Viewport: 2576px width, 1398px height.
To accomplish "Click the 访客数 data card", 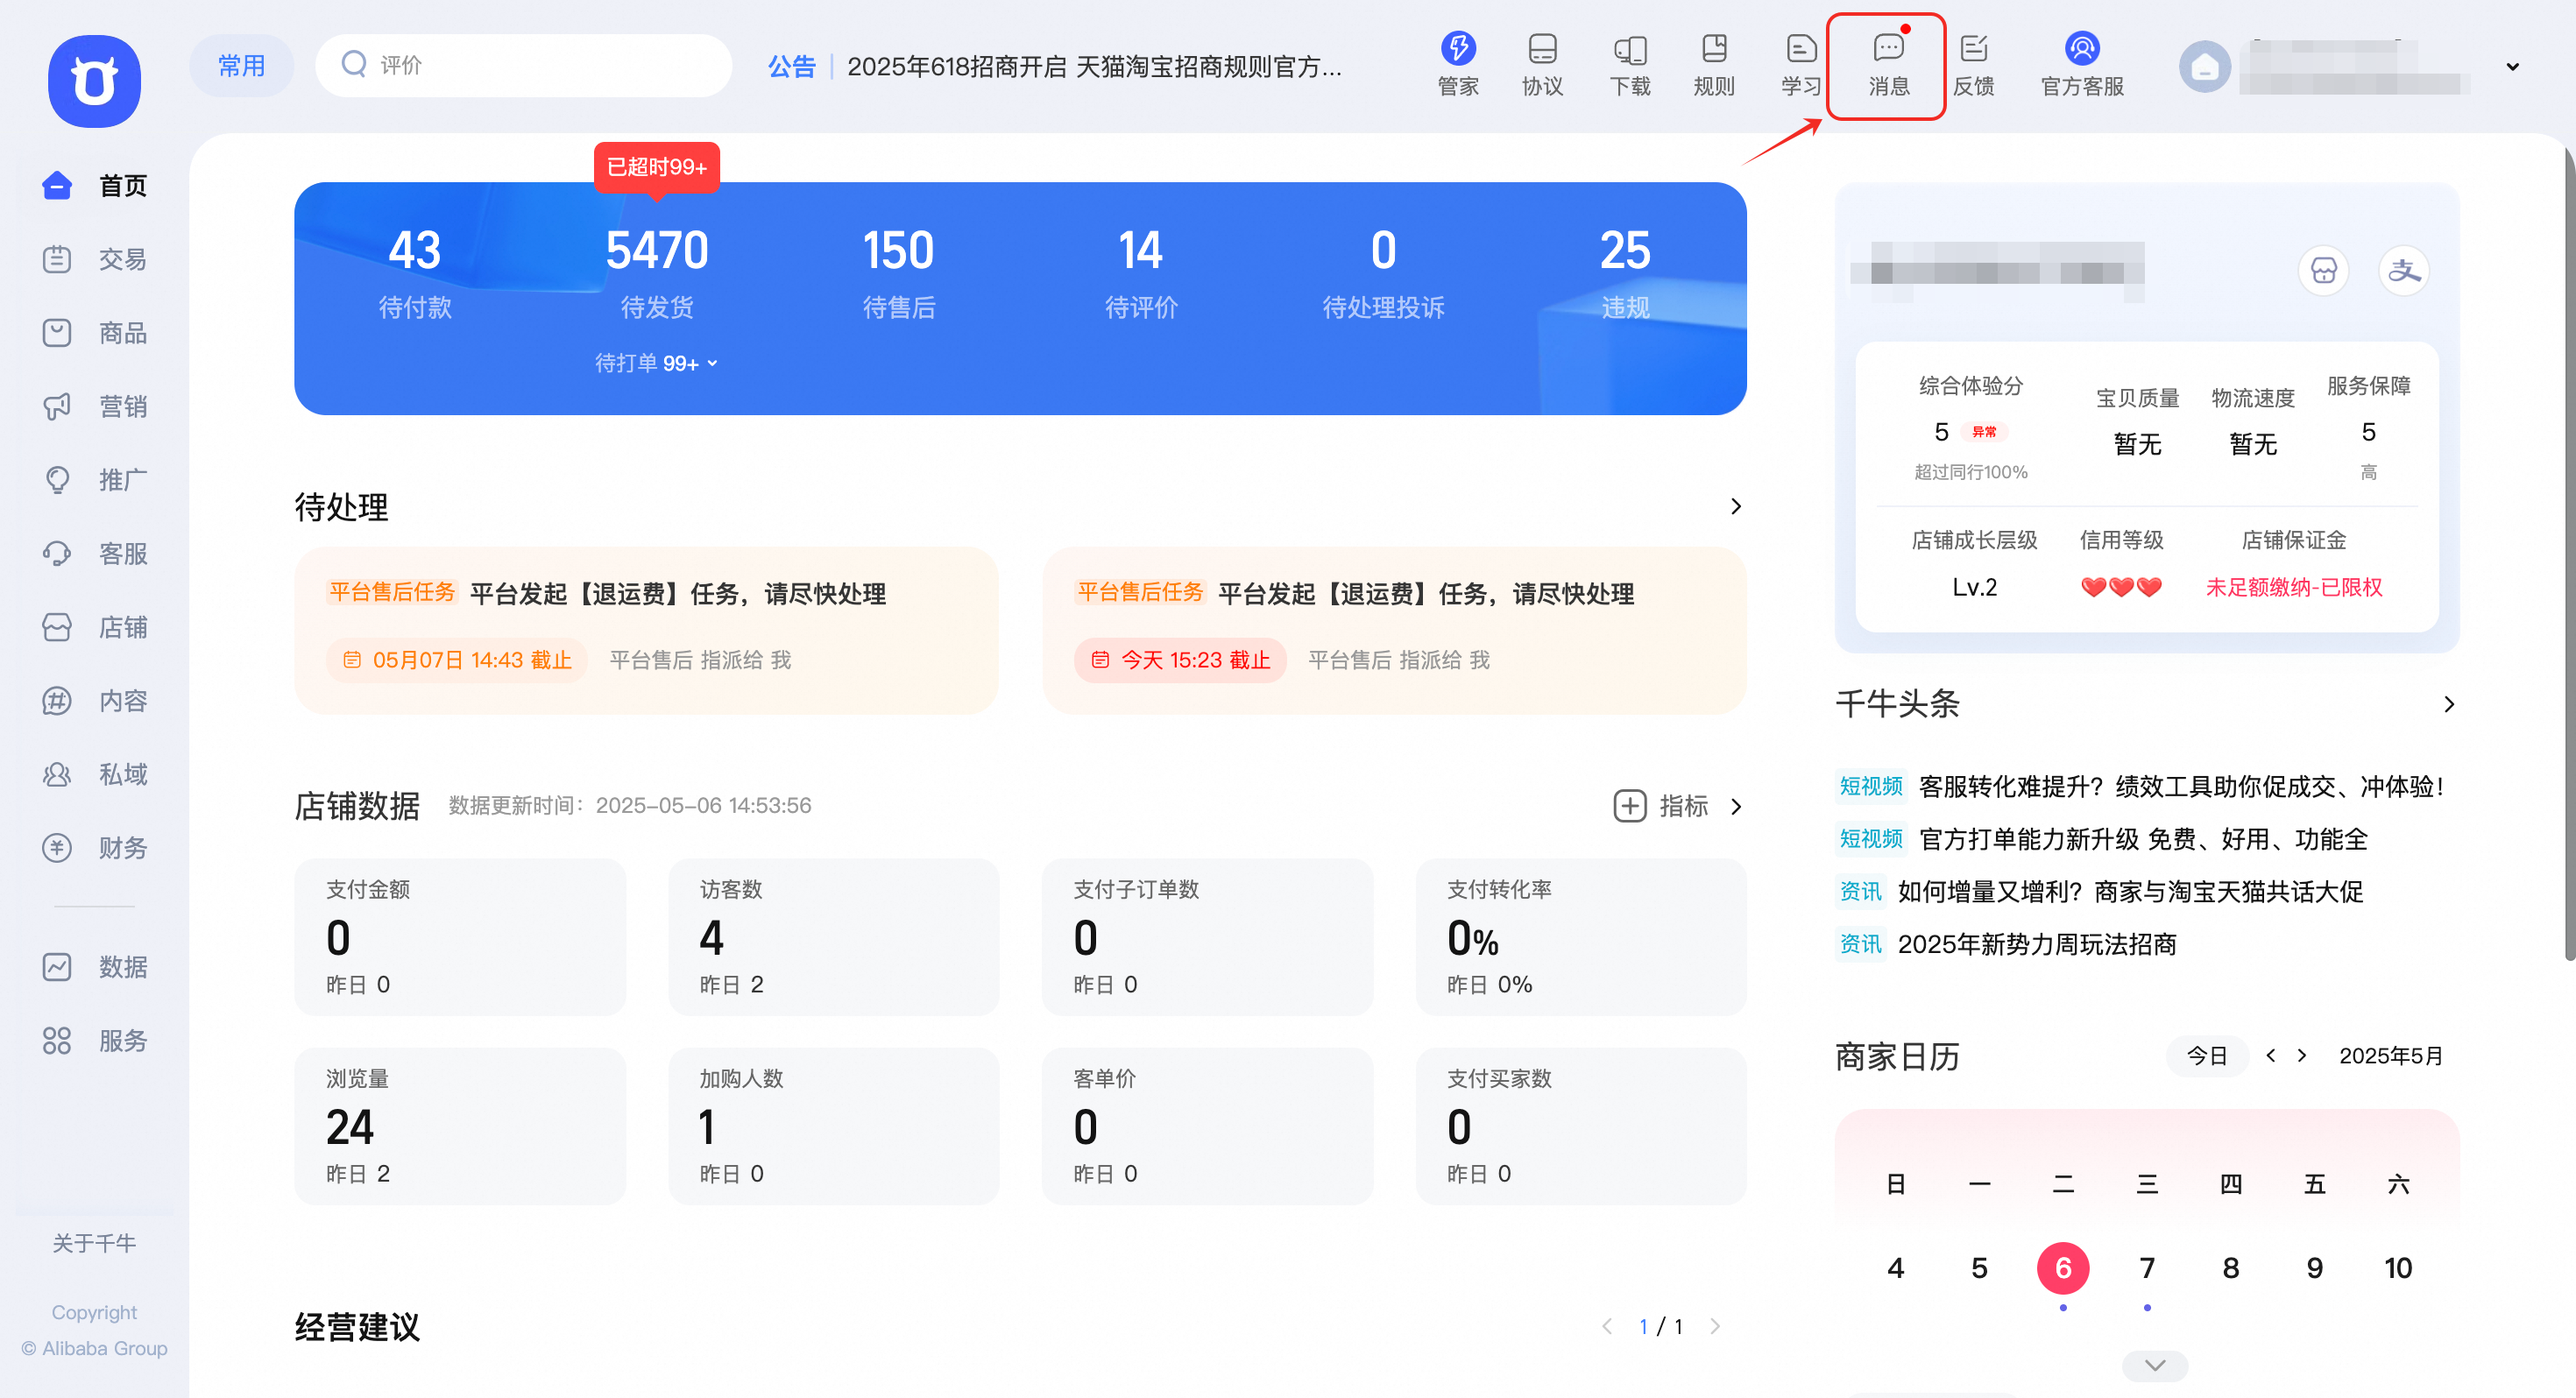I will tap(833, 937).
